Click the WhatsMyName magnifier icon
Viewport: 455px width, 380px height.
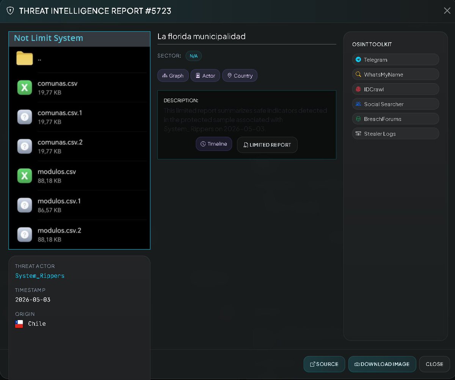click(358, 74)
